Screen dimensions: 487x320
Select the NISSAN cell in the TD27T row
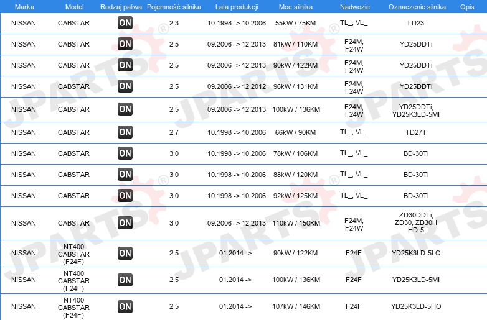(24, 132)
